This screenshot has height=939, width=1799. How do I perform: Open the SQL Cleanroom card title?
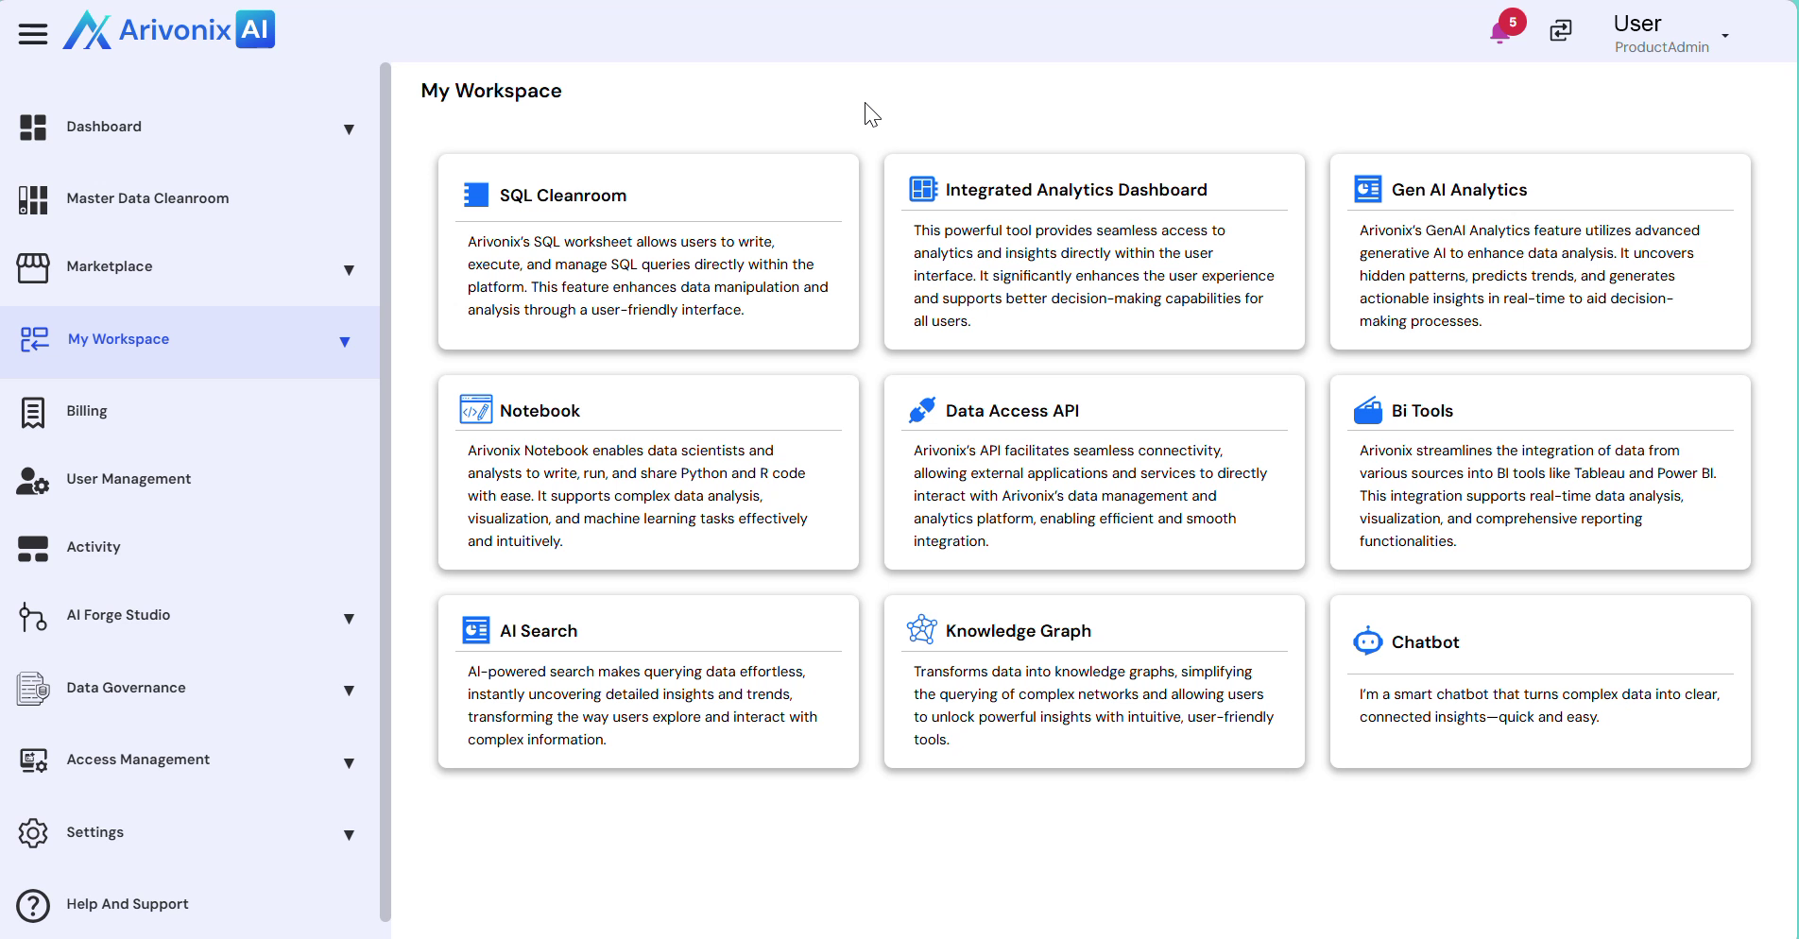pyautogui.click(x=562, y=196)
